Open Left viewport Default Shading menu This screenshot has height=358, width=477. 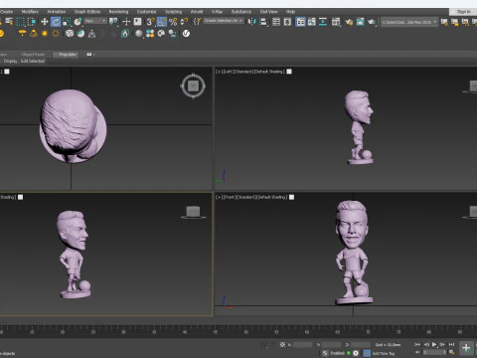tap(271, 72)
